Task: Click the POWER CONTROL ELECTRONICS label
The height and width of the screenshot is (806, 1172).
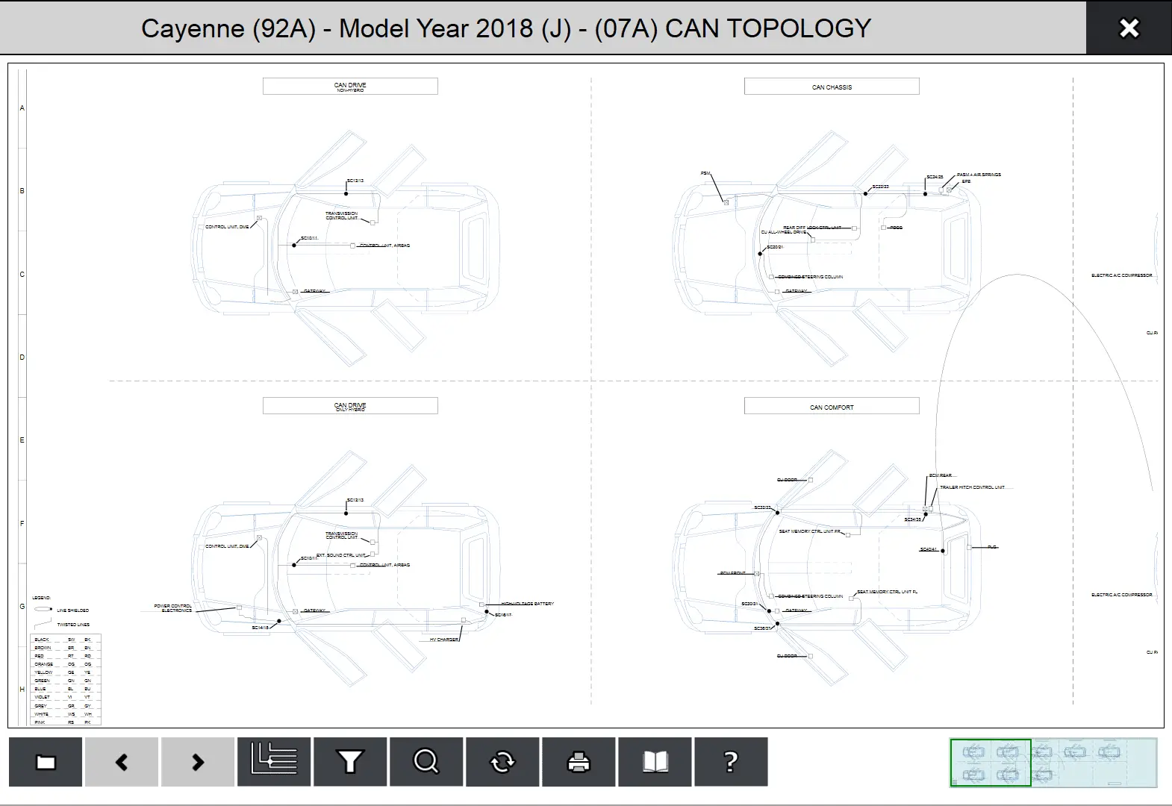Action: pyautogui.click(x=173, y=608)
